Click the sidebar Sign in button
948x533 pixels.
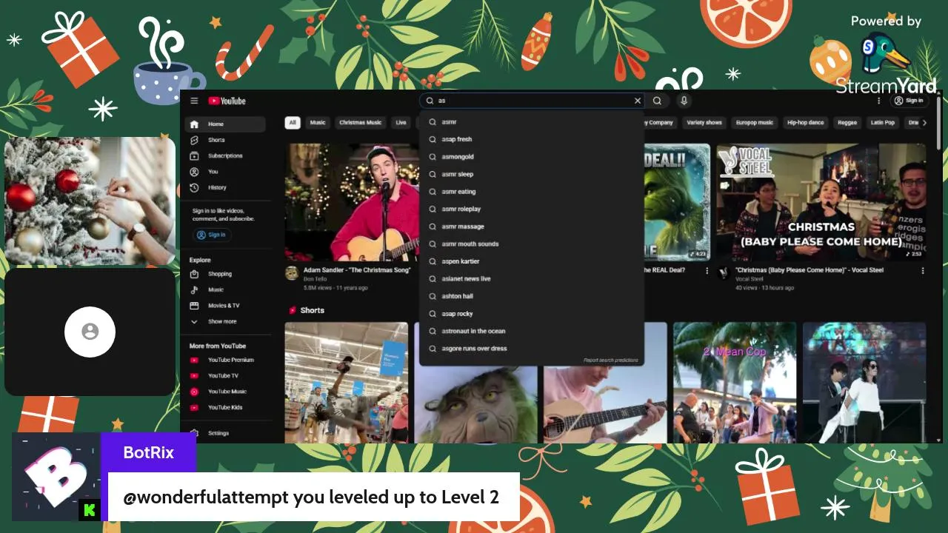(x=212, y=235)
